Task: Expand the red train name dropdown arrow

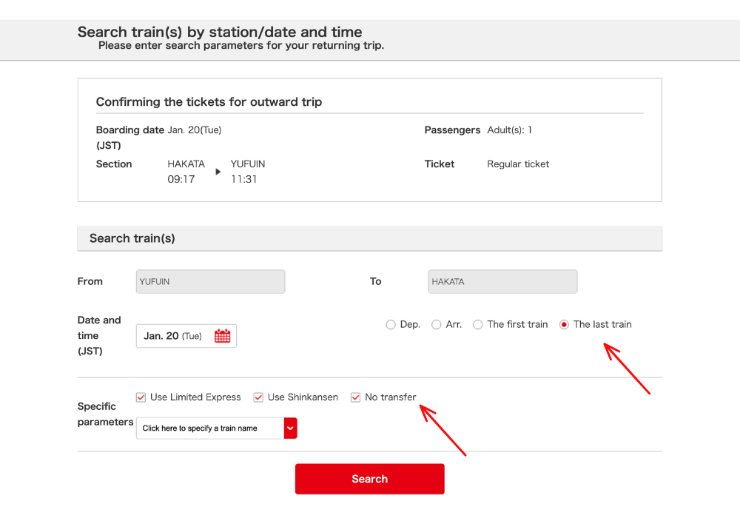Action: pos(290,428)
